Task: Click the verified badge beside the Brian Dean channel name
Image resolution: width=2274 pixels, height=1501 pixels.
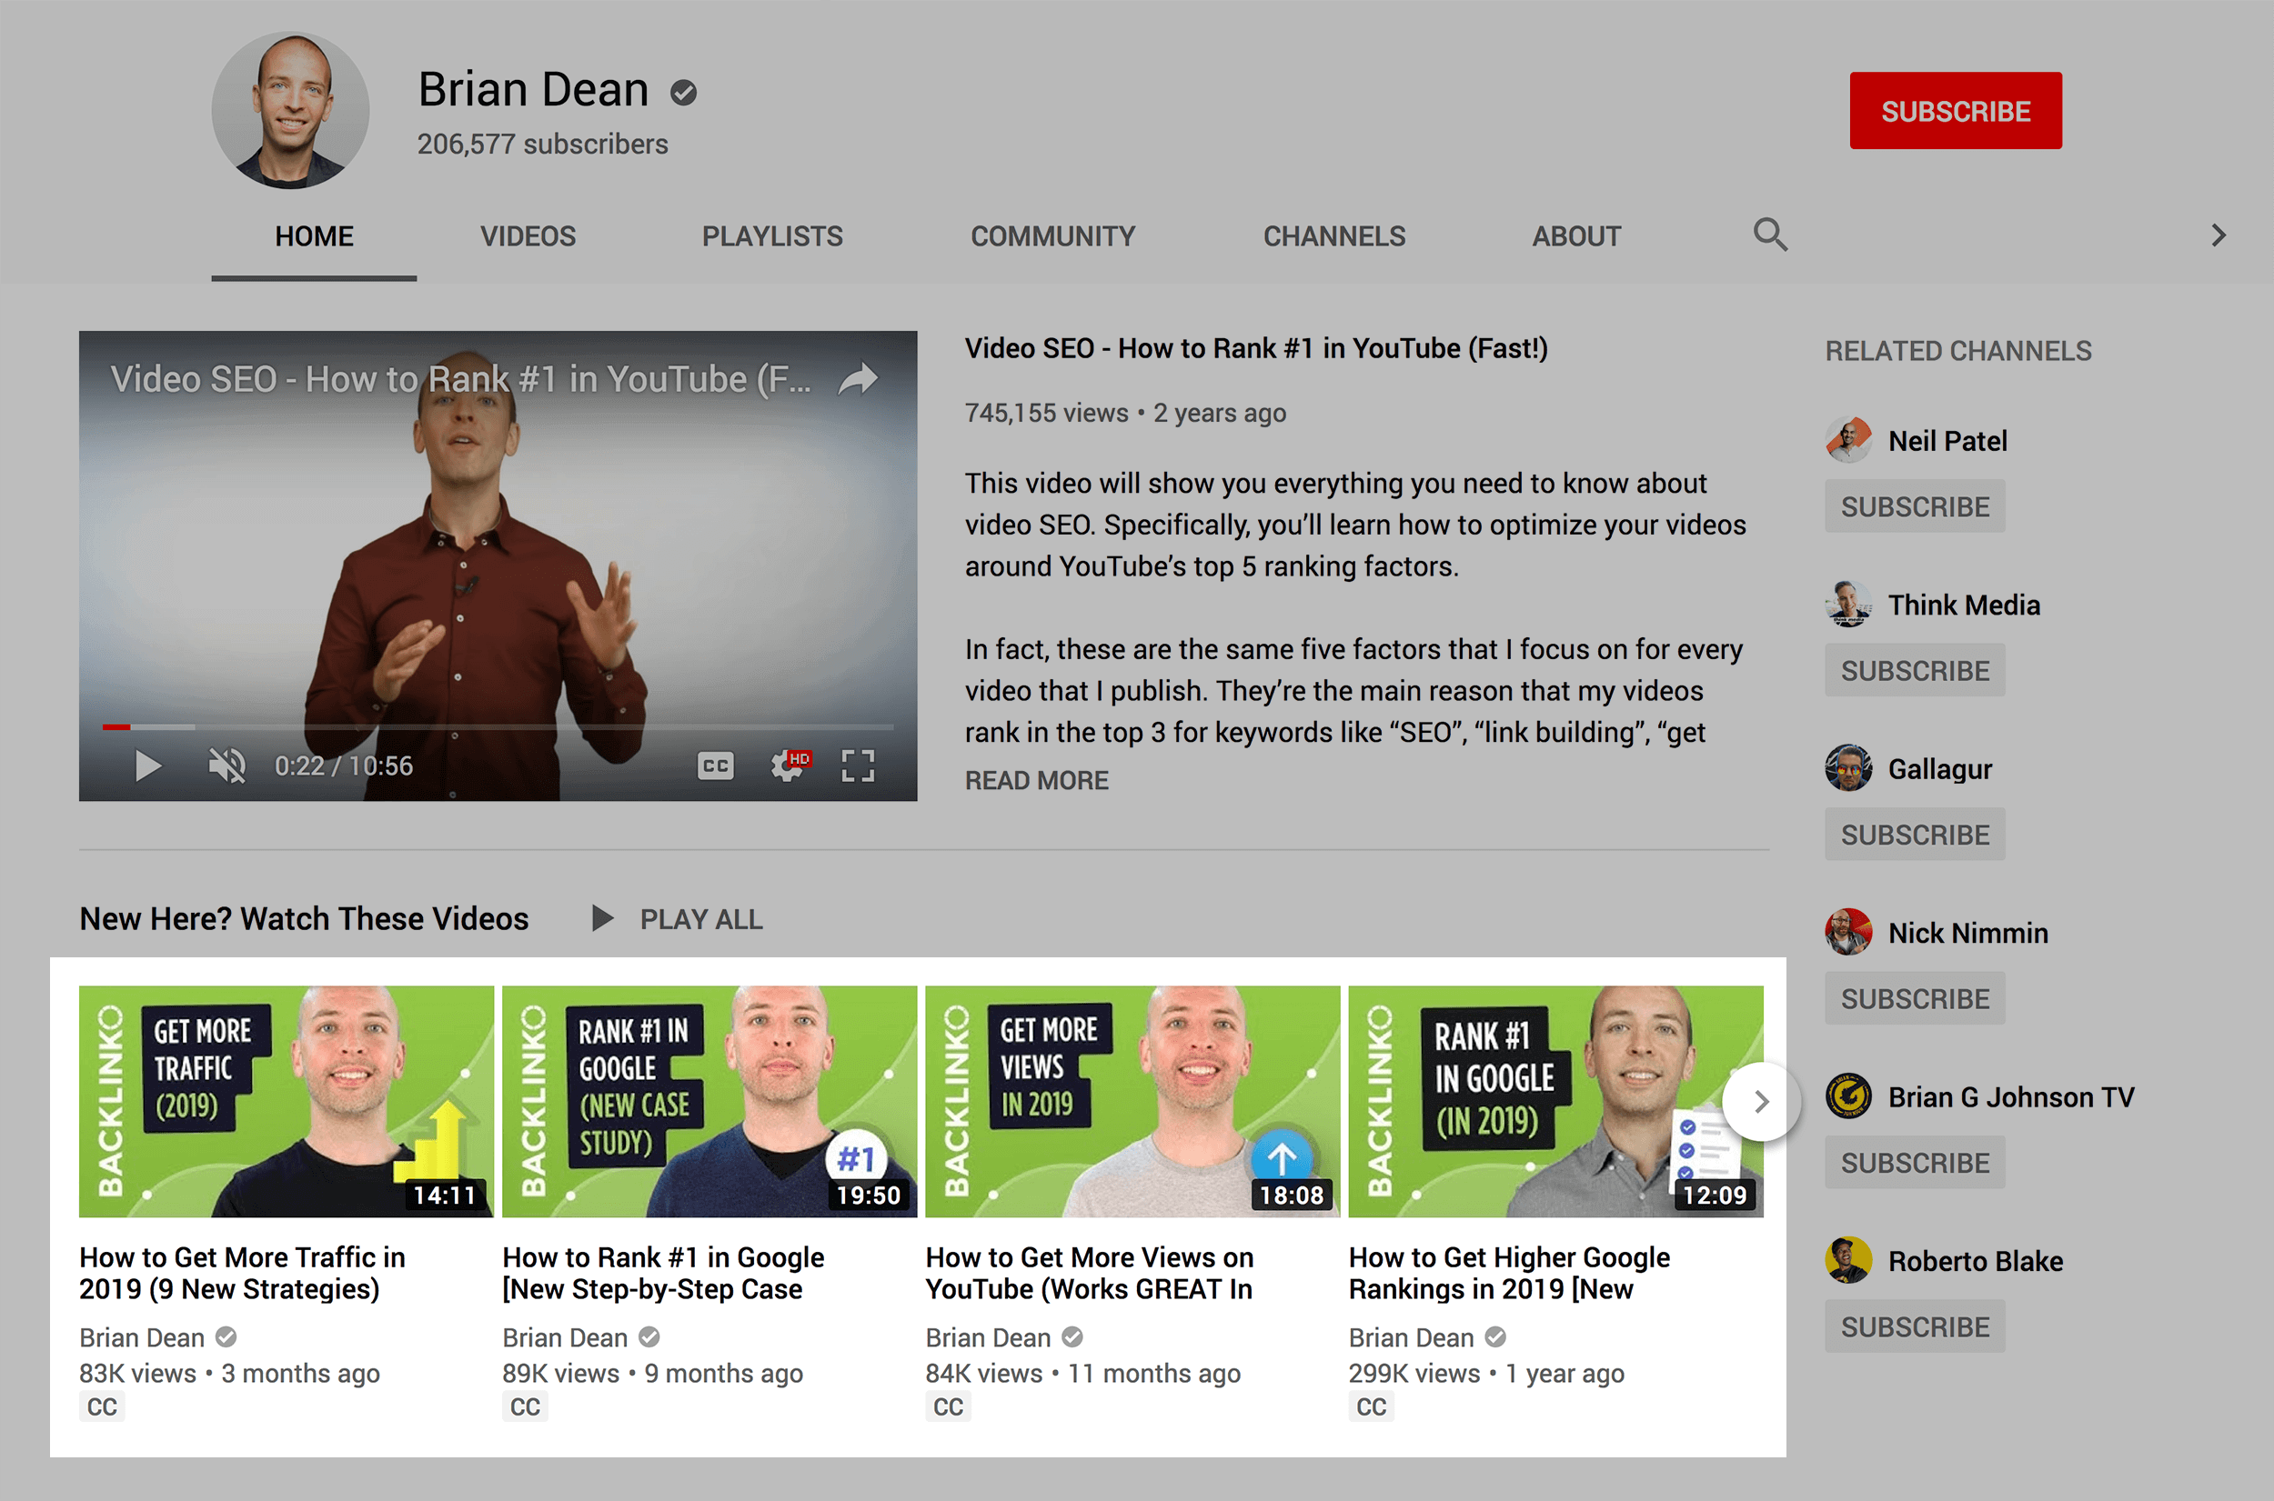Action: (x=683, y=92)
